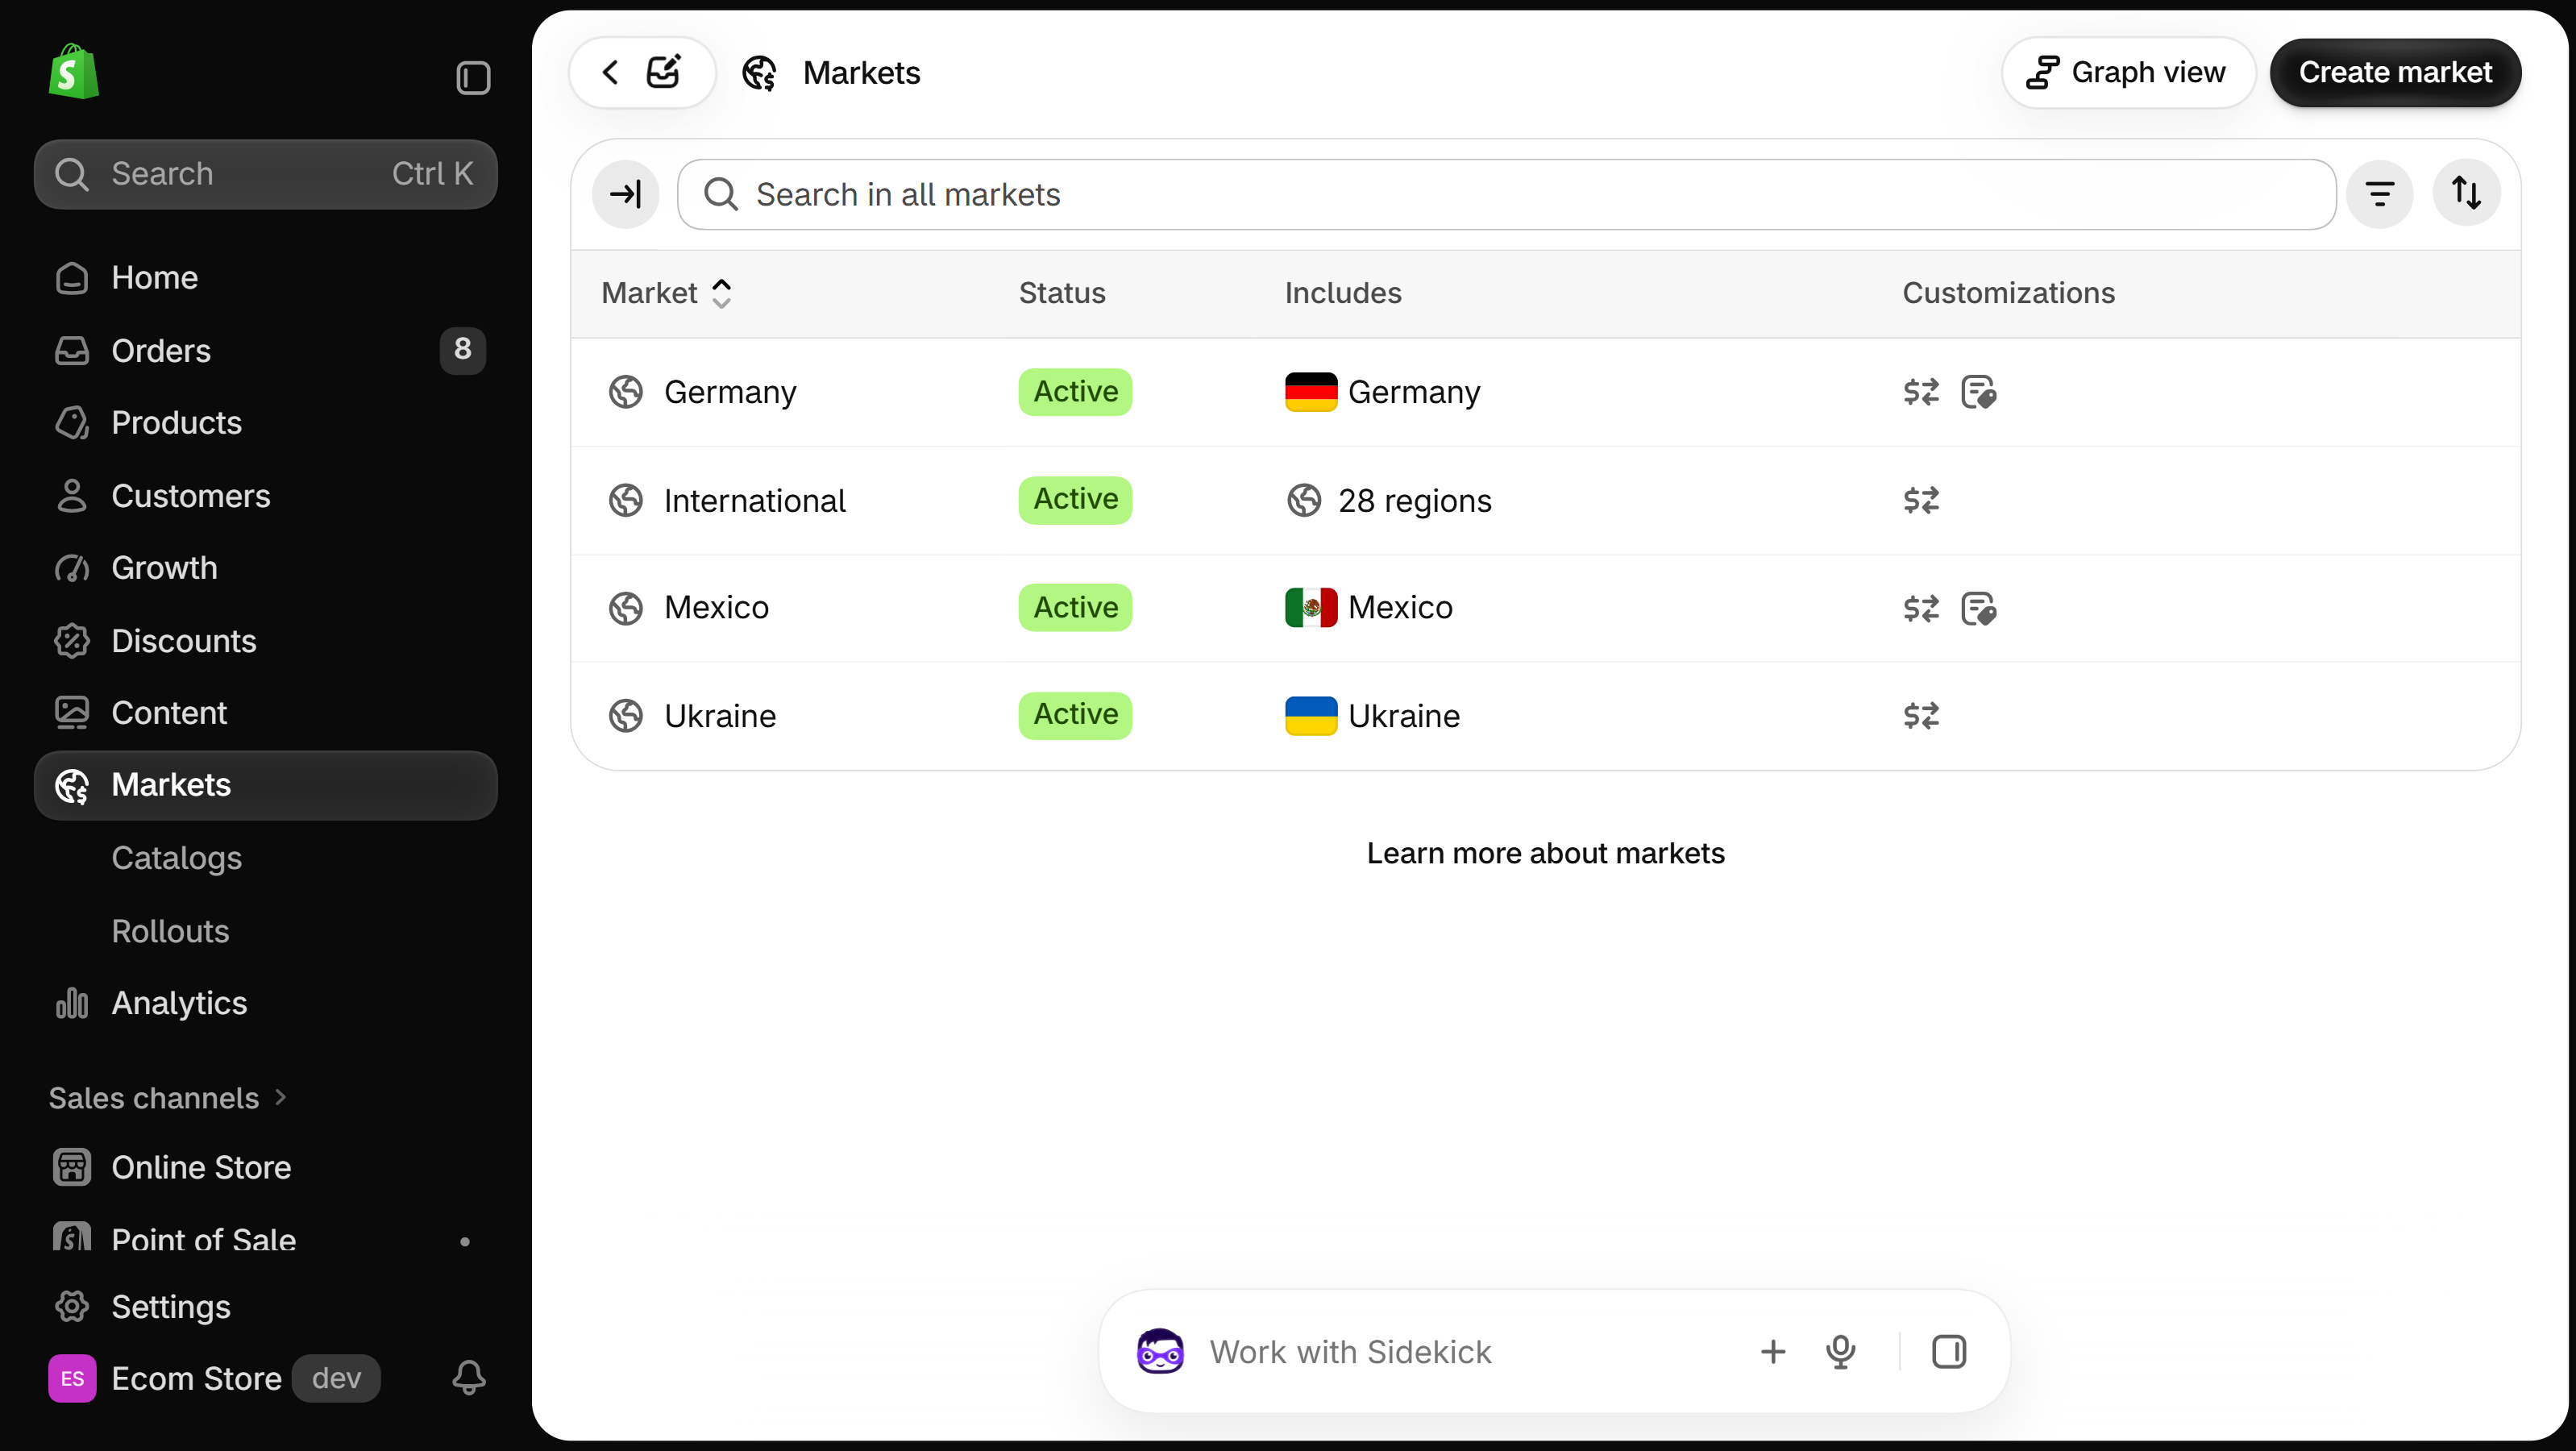
Task: Open the filter options icon
Action: click(x=2380, y=194)
